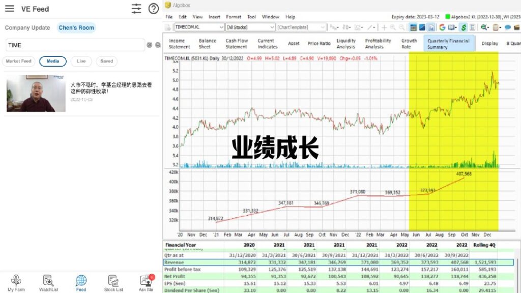Screen dimensions: 521x293
Task: Open the All Stocks filter dropdown
Action: click(x=272, y=27)
